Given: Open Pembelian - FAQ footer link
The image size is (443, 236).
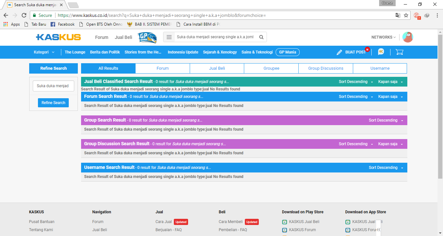Looking at the screenshot, I should pos(233,230).
